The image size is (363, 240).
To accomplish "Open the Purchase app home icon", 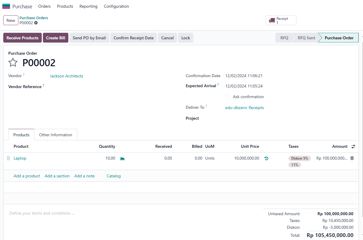I will [6, 6].
